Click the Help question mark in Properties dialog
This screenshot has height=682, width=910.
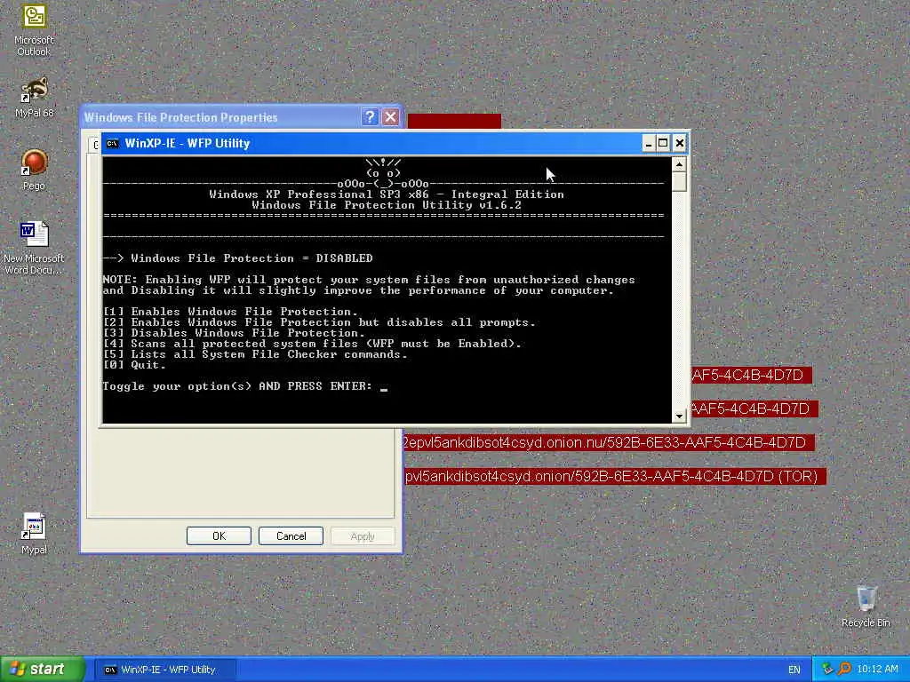pyautogui.click(x=370, y=117)
